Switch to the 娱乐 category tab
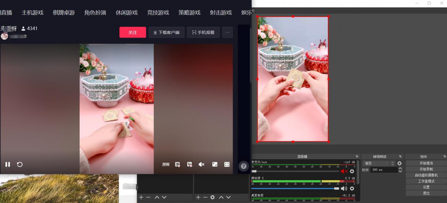The image size is (447, 203). tap(246, 12)
